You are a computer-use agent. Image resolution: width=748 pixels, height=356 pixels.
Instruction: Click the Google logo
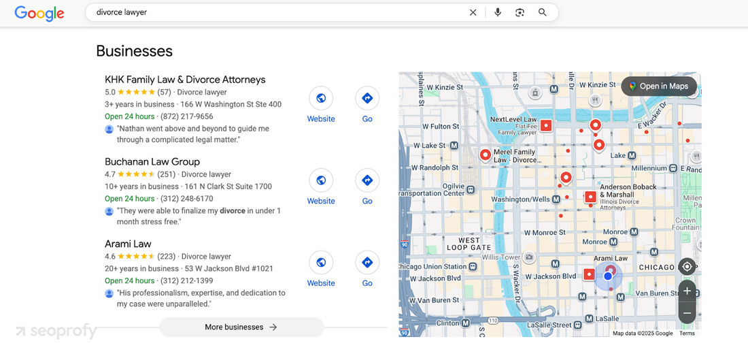click(x=39, y=13)
